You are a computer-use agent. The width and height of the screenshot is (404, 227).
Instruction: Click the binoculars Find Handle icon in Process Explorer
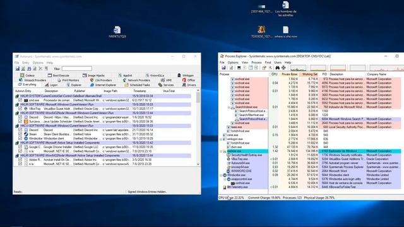[x=278, y=67]
